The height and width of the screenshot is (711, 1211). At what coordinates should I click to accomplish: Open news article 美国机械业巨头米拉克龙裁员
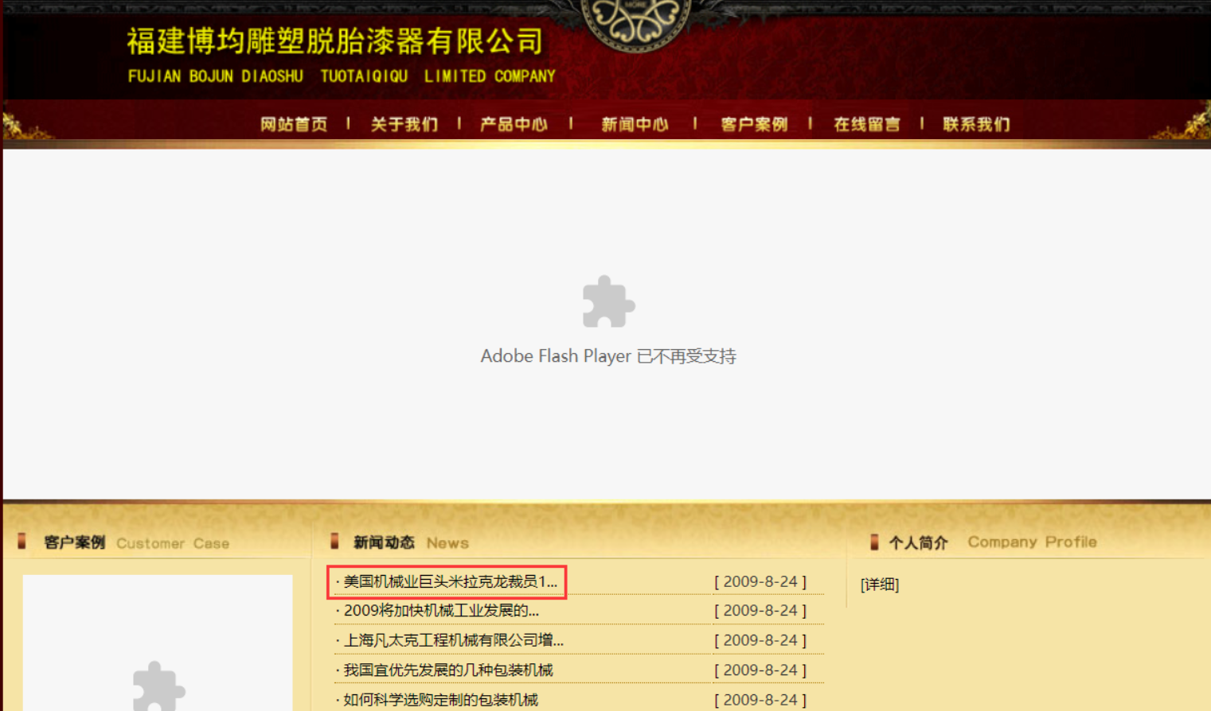click(x=450, y=582)
